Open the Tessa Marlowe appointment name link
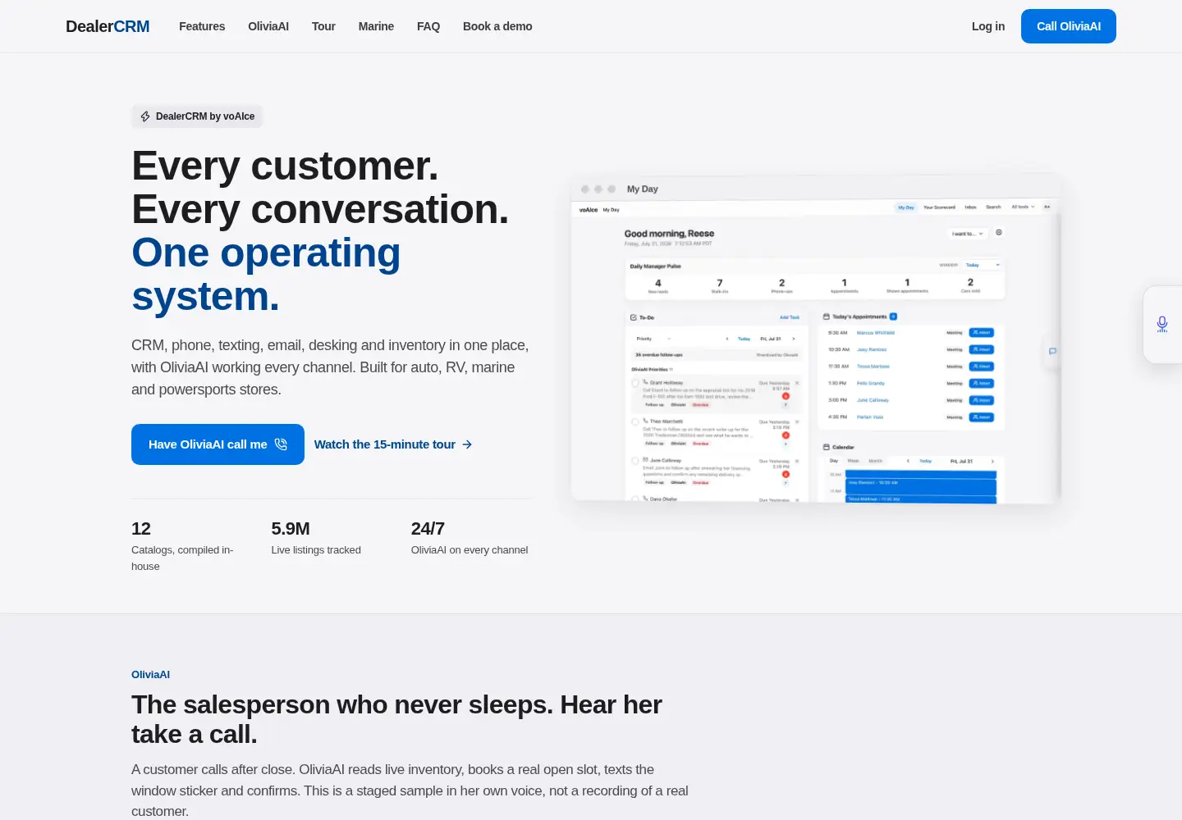The image size is (1182, 820). (873, 367)
